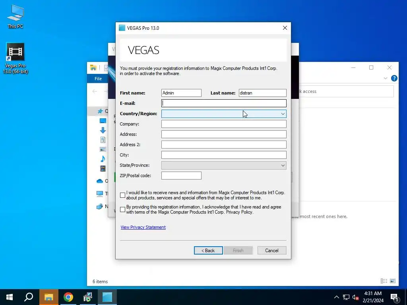Maximize the File Explorer window
The width and height of the screenshot is (407, 305).
(371, 68)
